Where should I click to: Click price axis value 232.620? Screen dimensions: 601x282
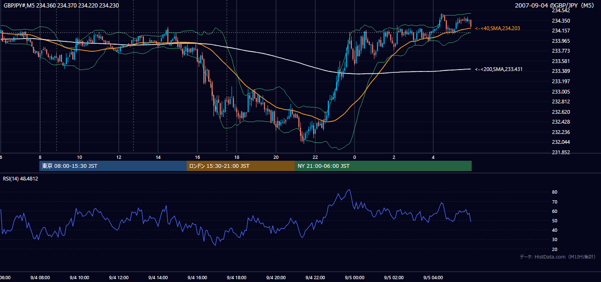coord(561,112)
